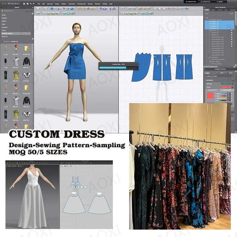Open the Pattern menu
This screenshot has width=237, height=237.
pyautogui.click(x=64, y=4)
